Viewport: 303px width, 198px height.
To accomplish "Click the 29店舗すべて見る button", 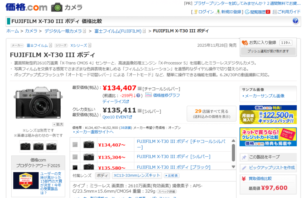I will coord(211,114).
